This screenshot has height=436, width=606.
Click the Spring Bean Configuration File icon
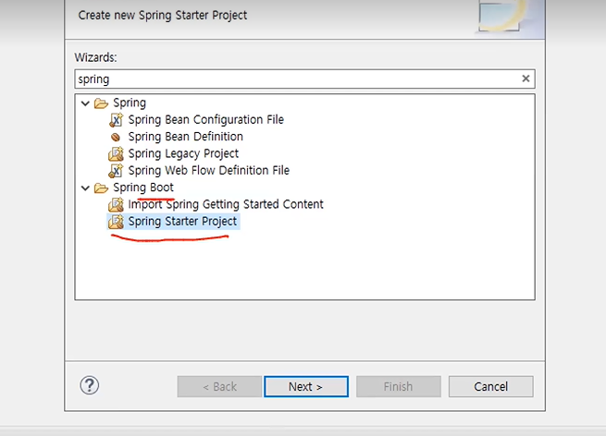click(116, 120)
